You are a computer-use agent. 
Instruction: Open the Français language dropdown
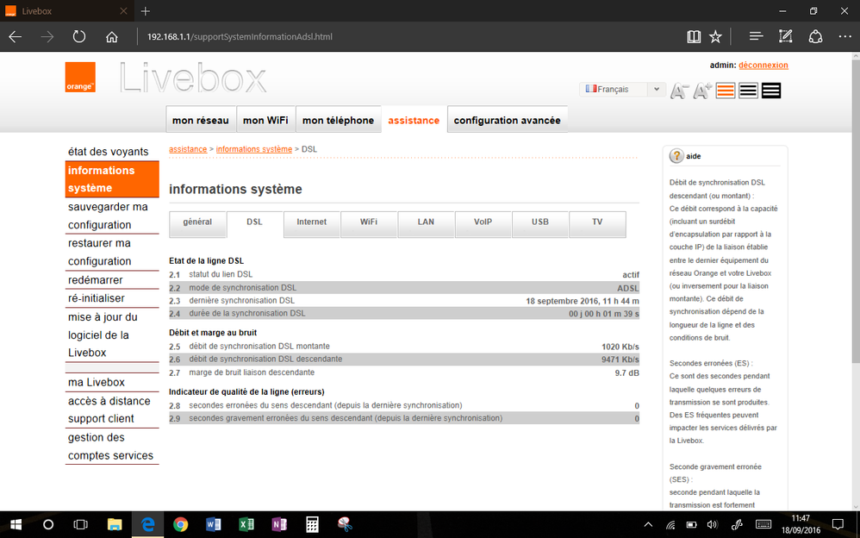coord(622,89)
